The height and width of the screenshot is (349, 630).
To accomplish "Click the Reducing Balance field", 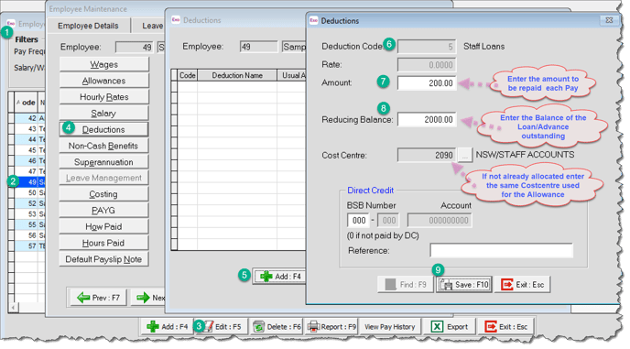I will point(427,120).
